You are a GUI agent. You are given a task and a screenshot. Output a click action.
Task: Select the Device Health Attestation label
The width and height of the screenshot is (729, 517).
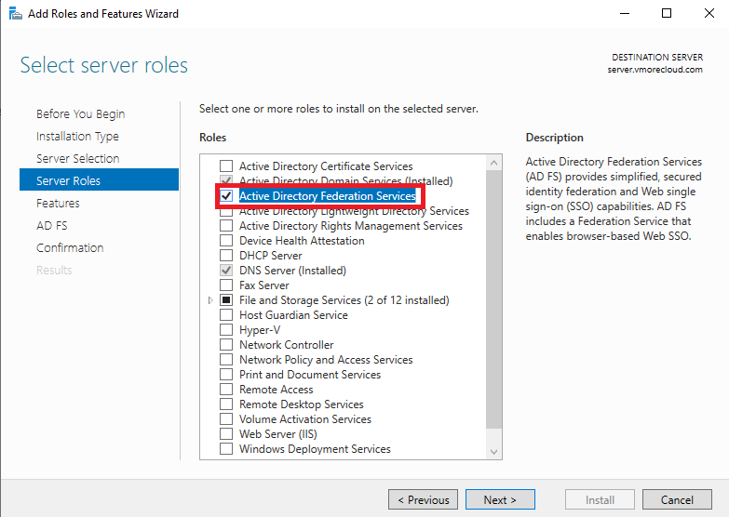coord(302,241)
